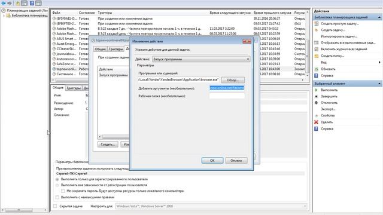This screenshot has height=215, width=383.
Task: Click the Добавить аргументы input field
Action: pyautogui.click(x=227, y=88)
